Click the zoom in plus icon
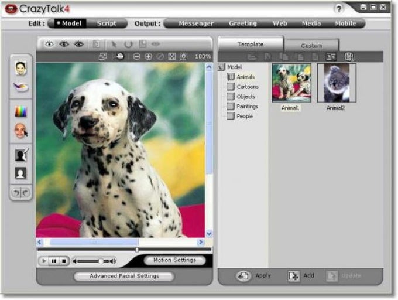Viewport: 398px width, 300px height. (x=149, y=56)
